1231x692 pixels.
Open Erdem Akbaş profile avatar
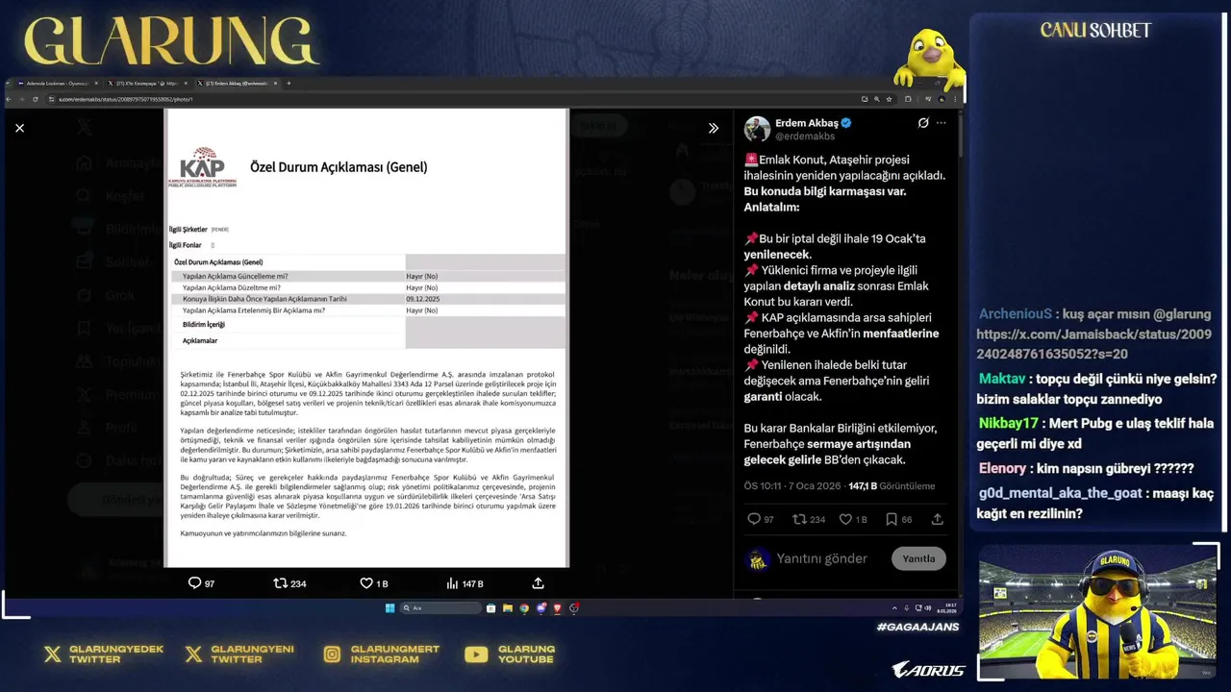tap(757, 129)
